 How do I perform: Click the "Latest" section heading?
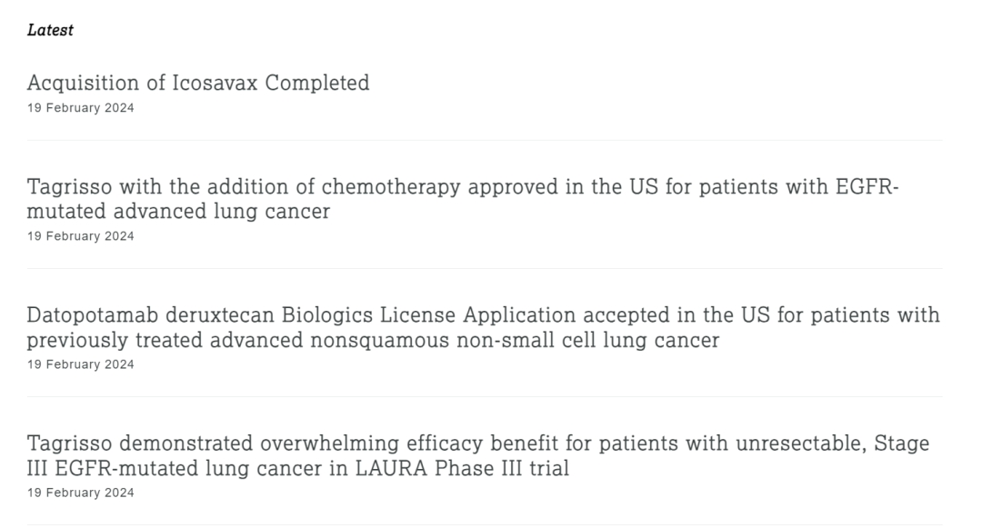tap(50, 30)
